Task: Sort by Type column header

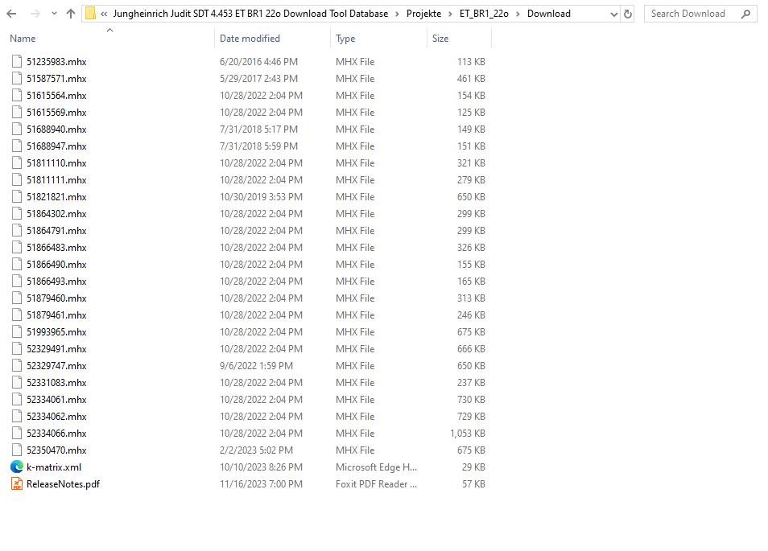Action: click(345, 38)
